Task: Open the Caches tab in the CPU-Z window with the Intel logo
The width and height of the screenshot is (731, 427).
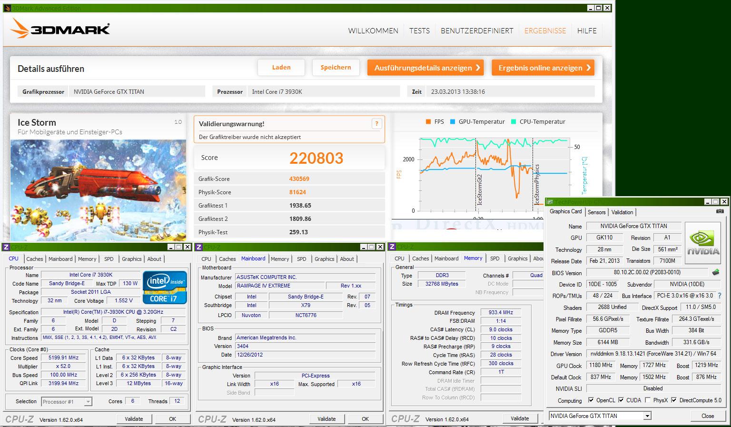Action: coord(35,259)
